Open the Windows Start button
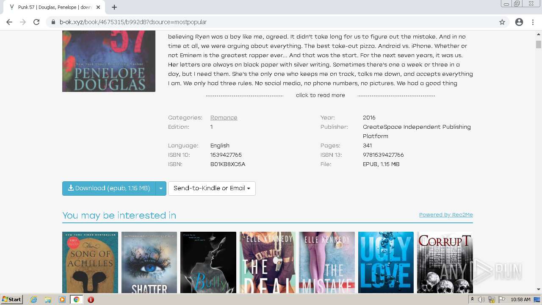This screenshot has width=542, height=305. click(x=12, y=299)
